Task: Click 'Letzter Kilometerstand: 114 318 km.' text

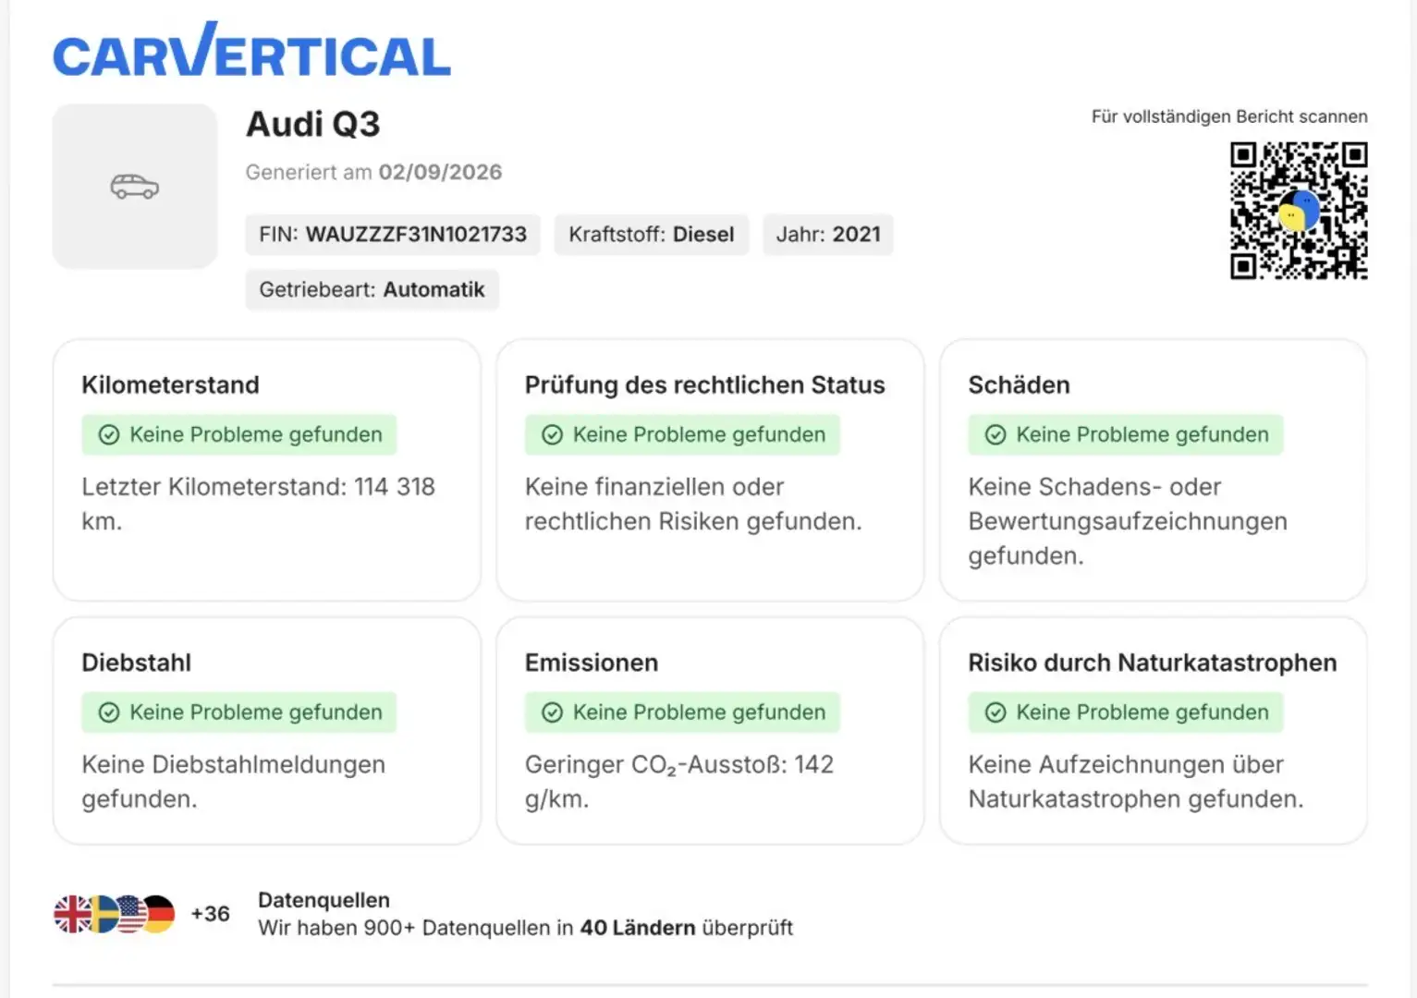Action: pos(258,504)
